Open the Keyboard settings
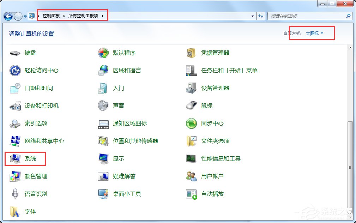 click(30, 53)
